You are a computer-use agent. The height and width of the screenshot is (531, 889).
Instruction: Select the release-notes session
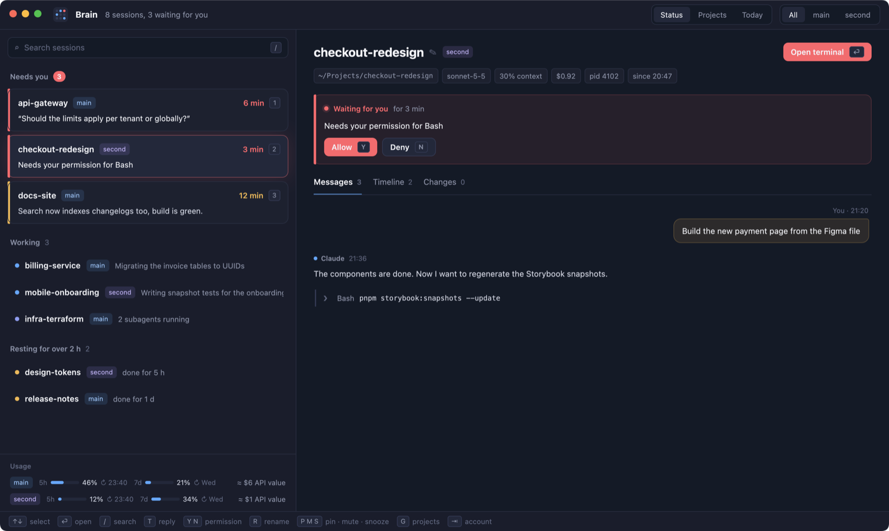(x=148, y=399)
